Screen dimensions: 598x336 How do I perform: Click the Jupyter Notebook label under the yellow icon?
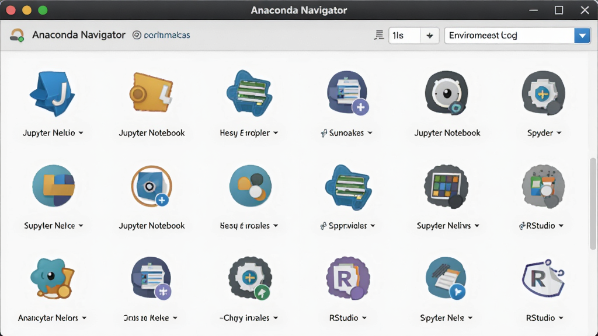(x=151, y=133)
